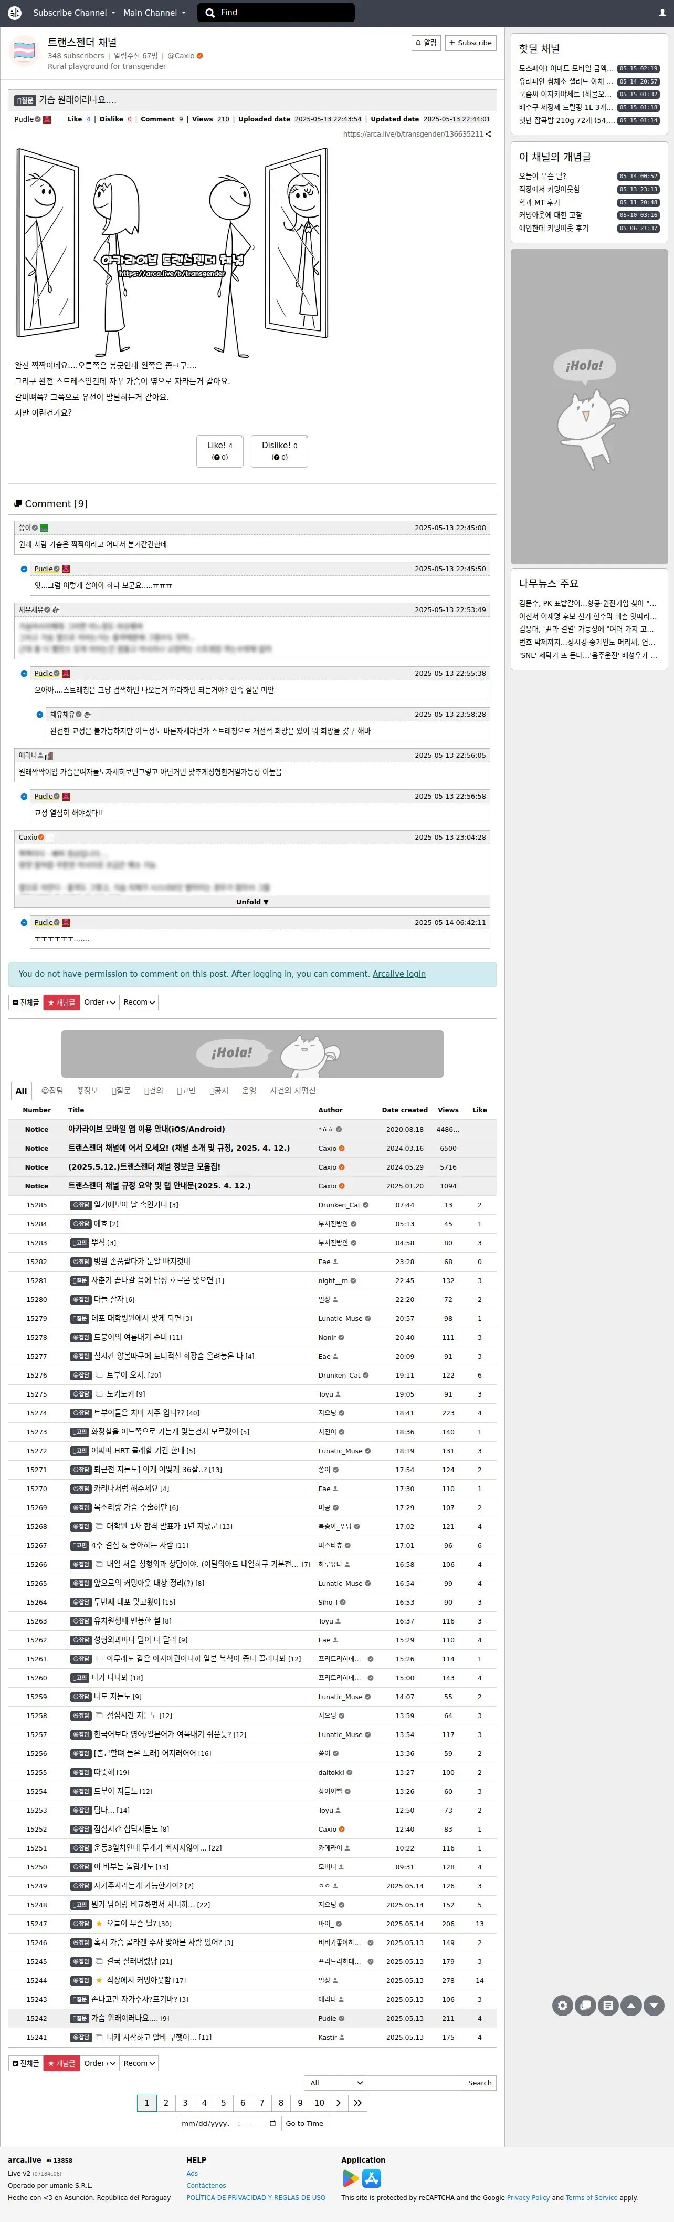
Task: Click the star icon on post 15247
Action: point(99,1924)
